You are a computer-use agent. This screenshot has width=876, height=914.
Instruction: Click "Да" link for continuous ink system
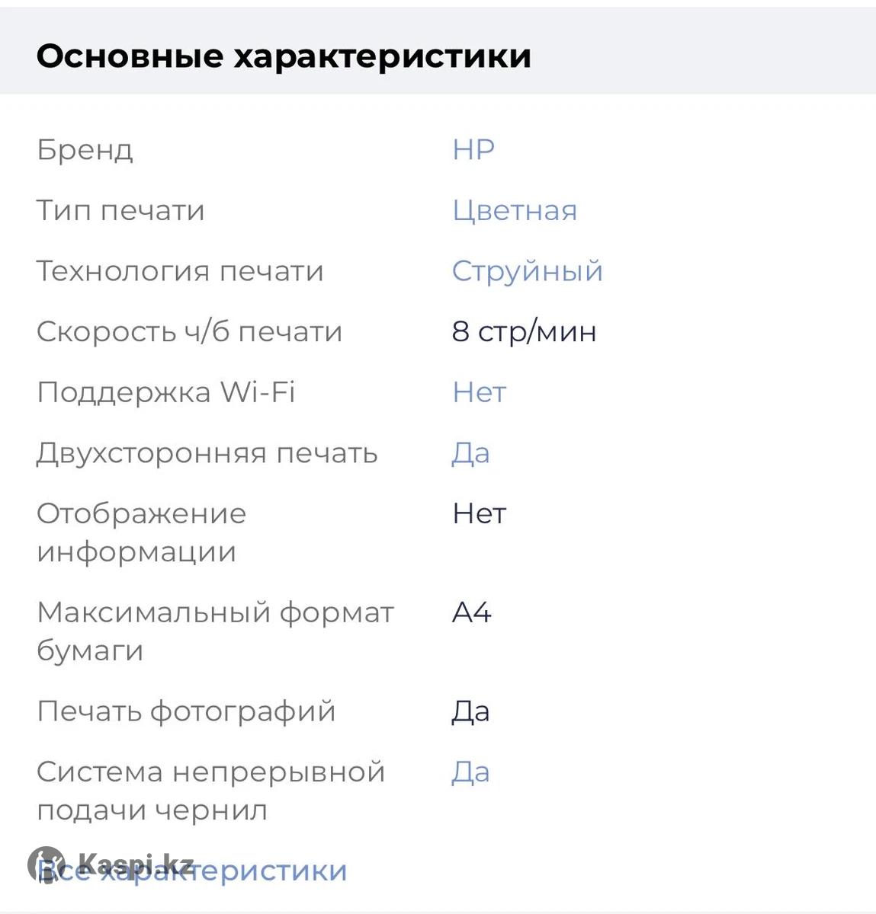click(470, 772)
